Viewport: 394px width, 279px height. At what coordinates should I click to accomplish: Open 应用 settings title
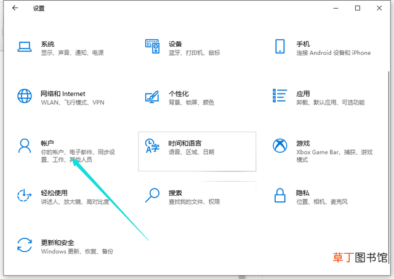pyautogui.click(x=303, y=94)
